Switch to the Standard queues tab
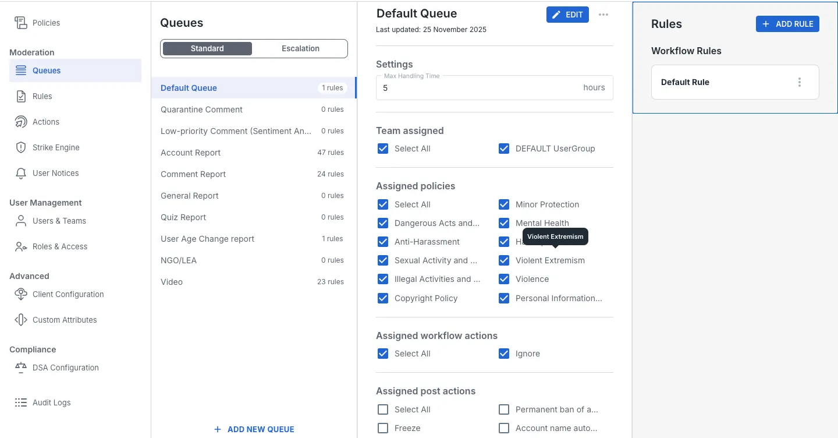The height and width of the screenshot is (438, 838). pos(207,48)
